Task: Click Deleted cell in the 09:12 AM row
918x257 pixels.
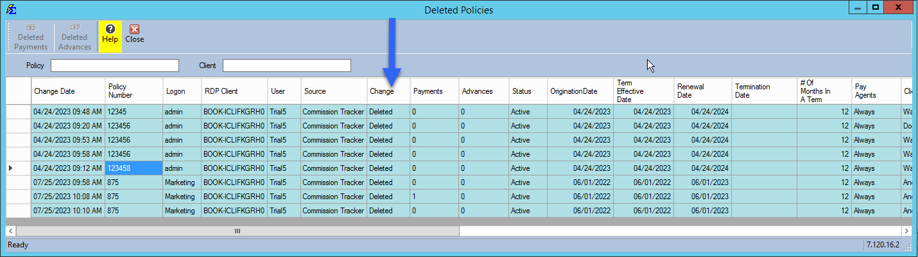Action: tap(388, 168)
